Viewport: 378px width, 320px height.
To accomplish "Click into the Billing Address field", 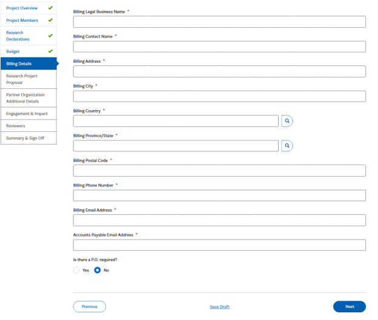I will pos(219,71).
